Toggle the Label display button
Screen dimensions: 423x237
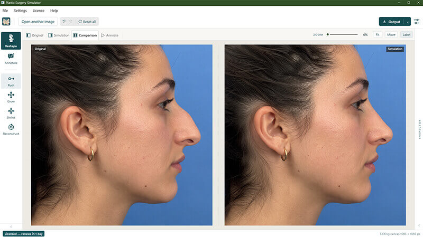[406, 34]
